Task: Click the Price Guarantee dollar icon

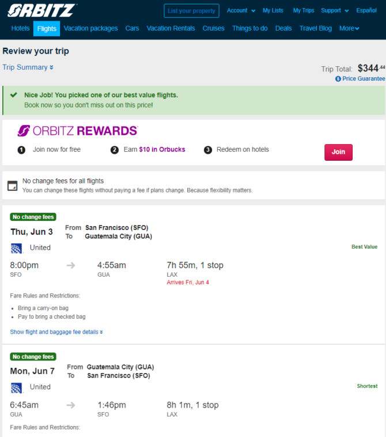Action: click(x=338, y=79)
